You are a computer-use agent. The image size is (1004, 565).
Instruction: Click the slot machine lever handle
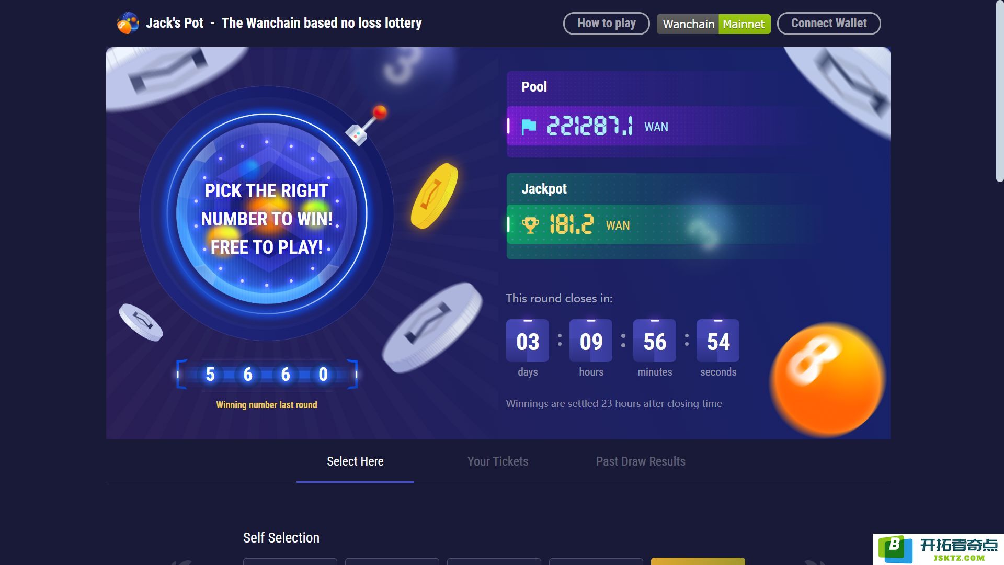pyautogui.click(x=367, y=126)
